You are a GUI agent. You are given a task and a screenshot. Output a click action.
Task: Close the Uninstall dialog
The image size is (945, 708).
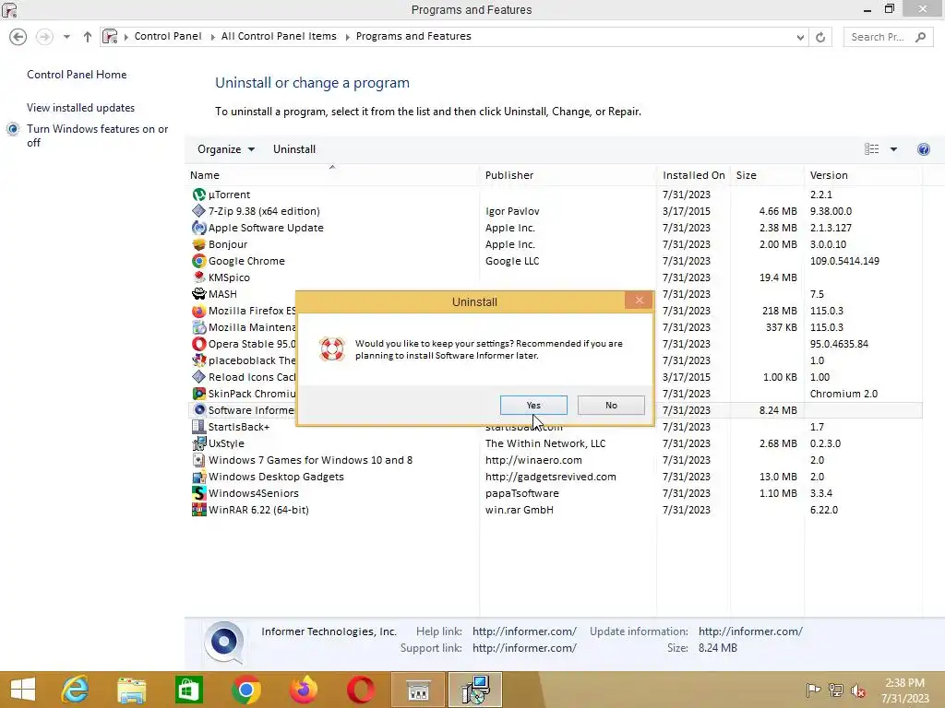(639, 300)
